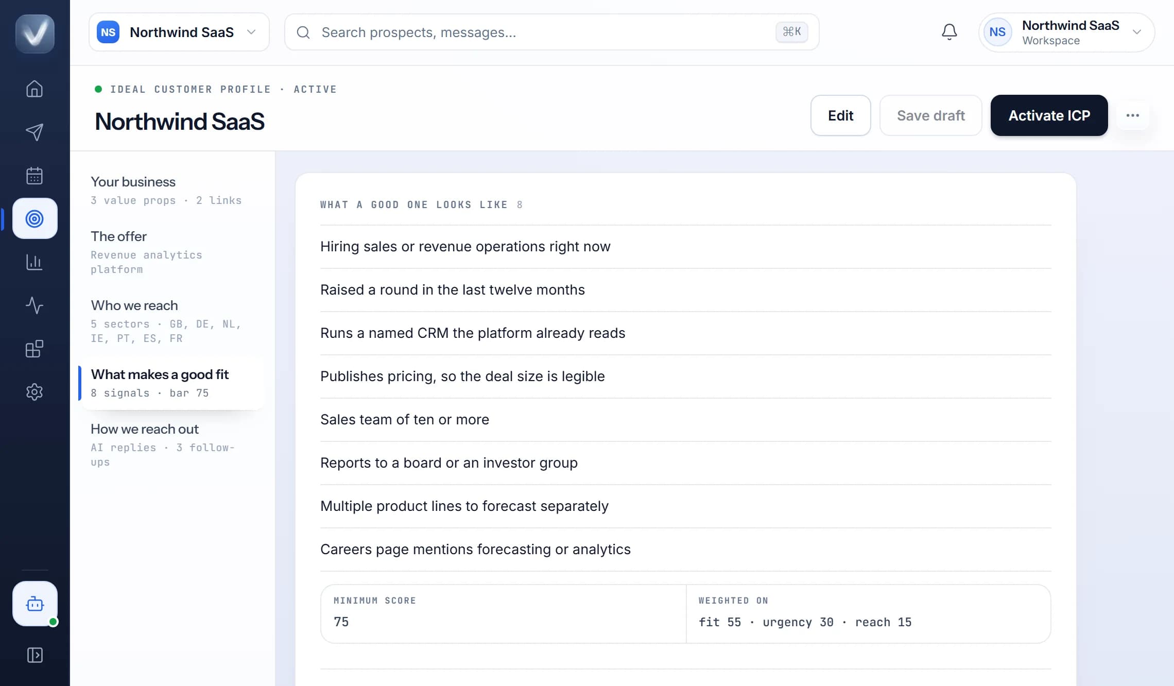Click the 'Minimum Score' label
Image resolution: width=1174 pixels, height=686 pixels.
pos(374,601)
